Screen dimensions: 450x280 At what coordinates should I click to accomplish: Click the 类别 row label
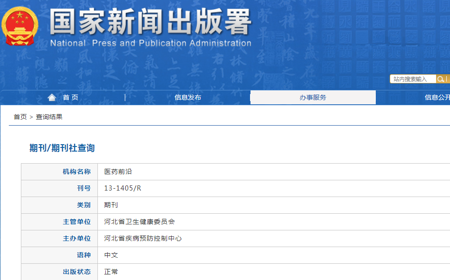coord(84,205)
